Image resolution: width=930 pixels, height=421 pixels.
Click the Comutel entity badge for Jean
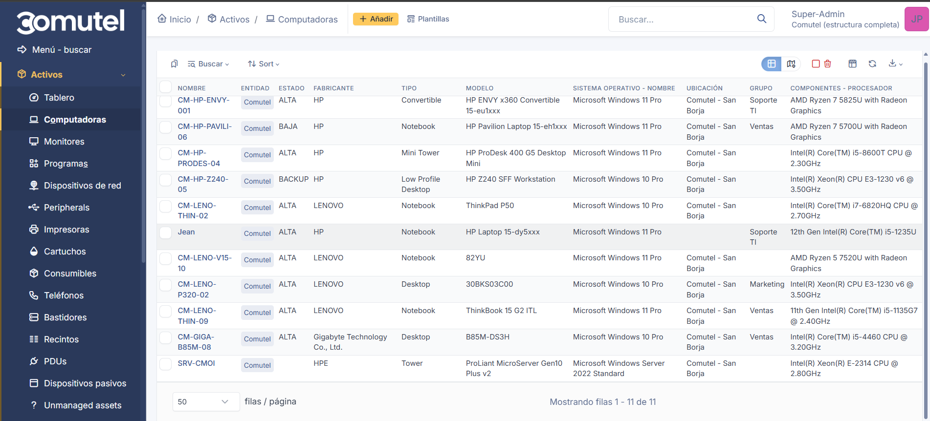click(x=257, y=233)
